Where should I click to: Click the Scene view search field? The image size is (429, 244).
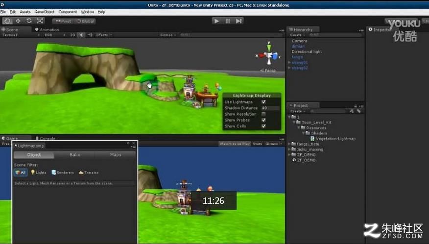(231, 35)
